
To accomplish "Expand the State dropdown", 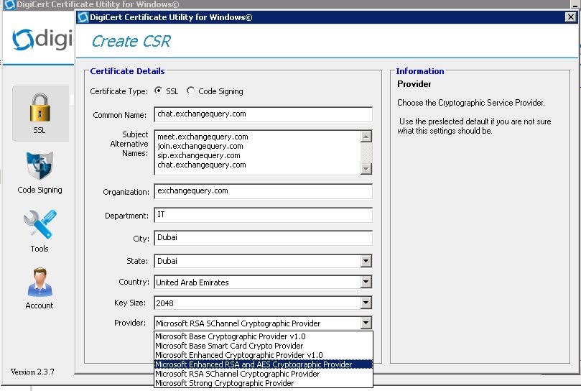I will 366,261.
